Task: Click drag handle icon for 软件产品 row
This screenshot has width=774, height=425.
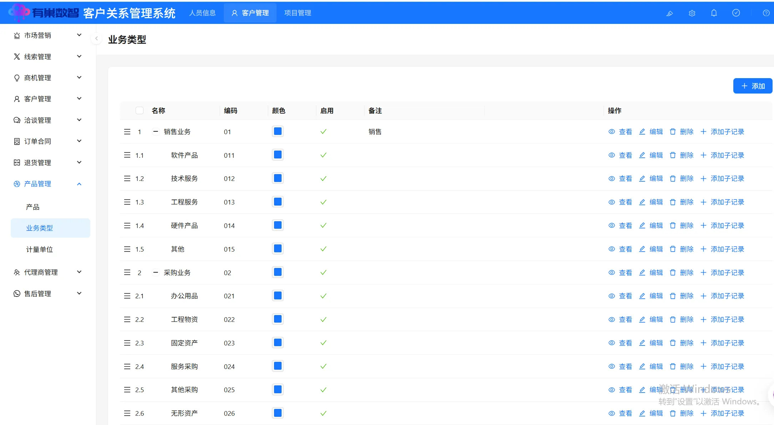Action: coord(127,155)
